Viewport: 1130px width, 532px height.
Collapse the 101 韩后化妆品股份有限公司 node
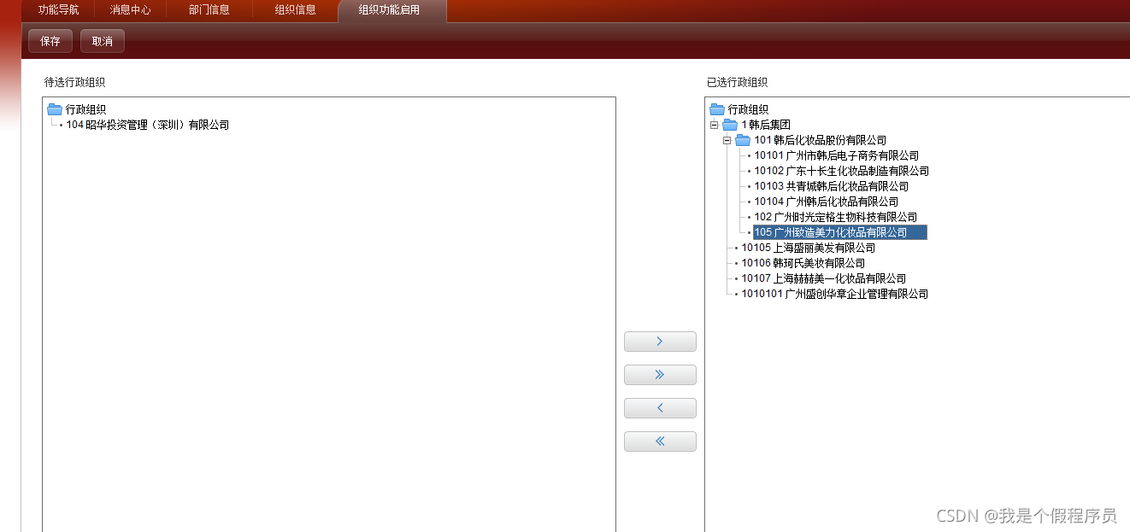click(727, 140)
